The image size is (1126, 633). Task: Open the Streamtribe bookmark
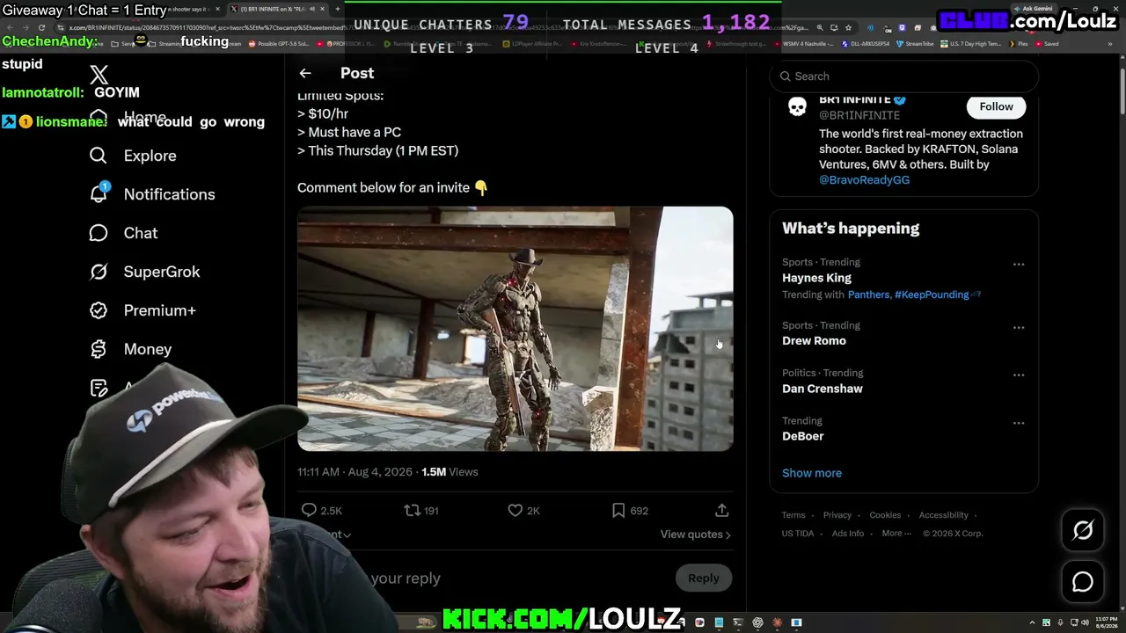click(916, 43)
